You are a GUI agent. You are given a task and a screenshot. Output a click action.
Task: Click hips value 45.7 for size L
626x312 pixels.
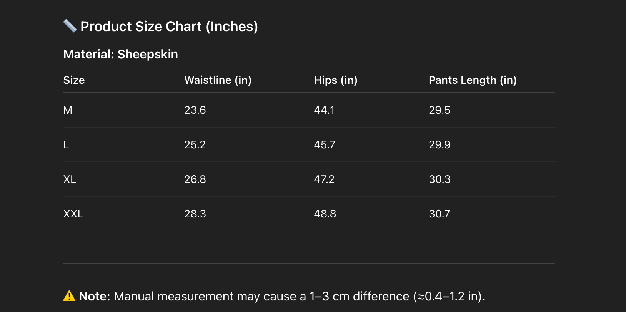pyautogui.click(x=325, y=145)
